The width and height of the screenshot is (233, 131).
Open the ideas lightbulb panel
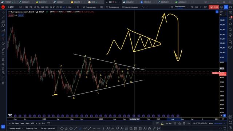(230, 35)
